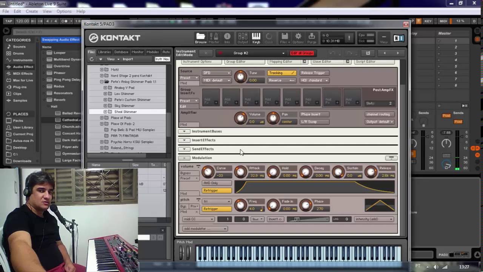Open the Ableton Create menu

(32, 11)
